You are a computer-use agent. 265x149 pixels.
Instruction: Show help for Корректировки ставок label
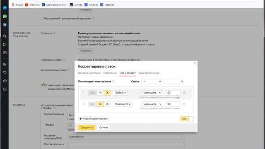[69, 70]
